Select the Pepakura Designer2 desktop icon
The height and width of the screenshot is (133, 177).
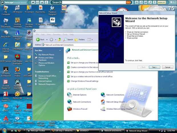click(52, 10)
